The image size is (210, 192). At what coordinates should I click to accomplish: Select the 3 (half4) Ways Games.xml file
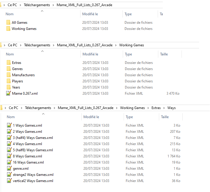point(33,138)
